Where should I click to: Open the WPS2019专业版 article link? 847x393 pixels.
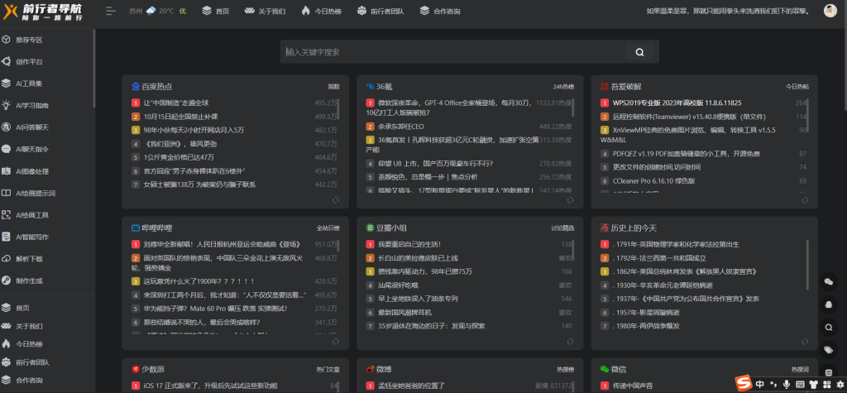(676, 103)
